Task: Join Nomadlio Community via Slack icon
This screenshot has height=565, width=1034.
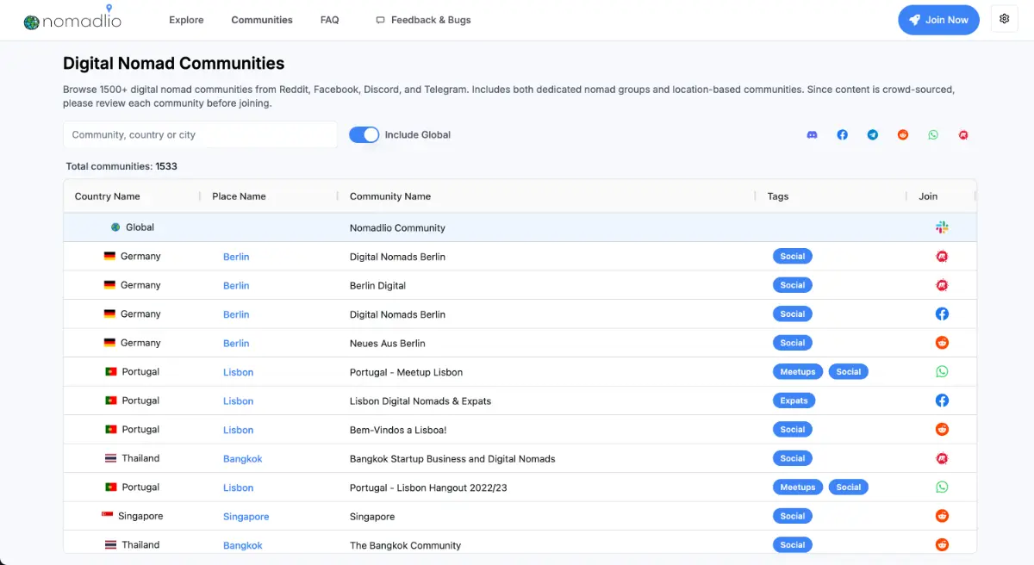Action: 942,227
